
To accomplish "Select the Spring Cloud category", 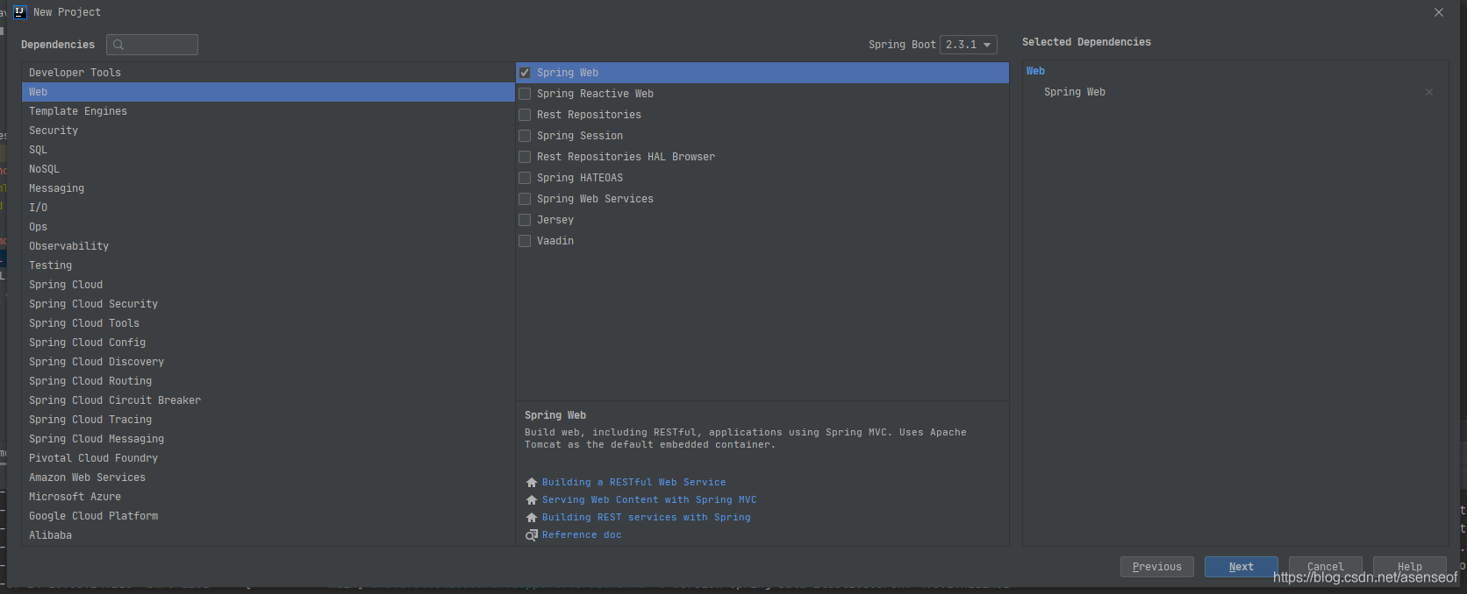I will [268, 285].
